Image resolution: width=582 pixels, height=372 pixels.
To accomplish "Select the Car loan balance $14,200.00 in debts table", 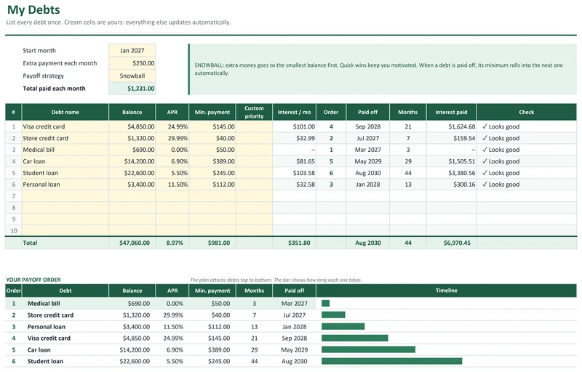I will 132,161.
